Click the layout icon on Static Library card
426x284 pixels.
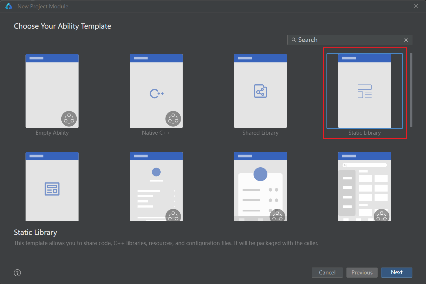click(x=365, y=91)
